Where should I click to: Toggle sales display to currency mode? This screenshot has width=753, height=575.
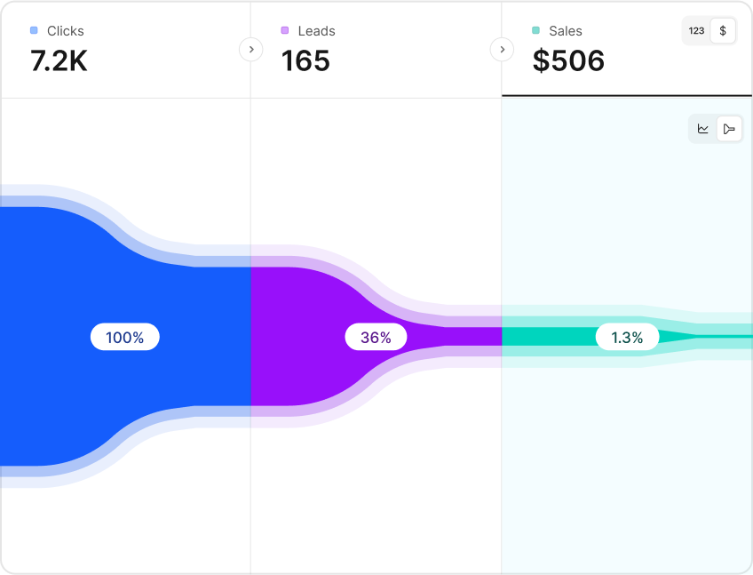click(x=722, y=30)
